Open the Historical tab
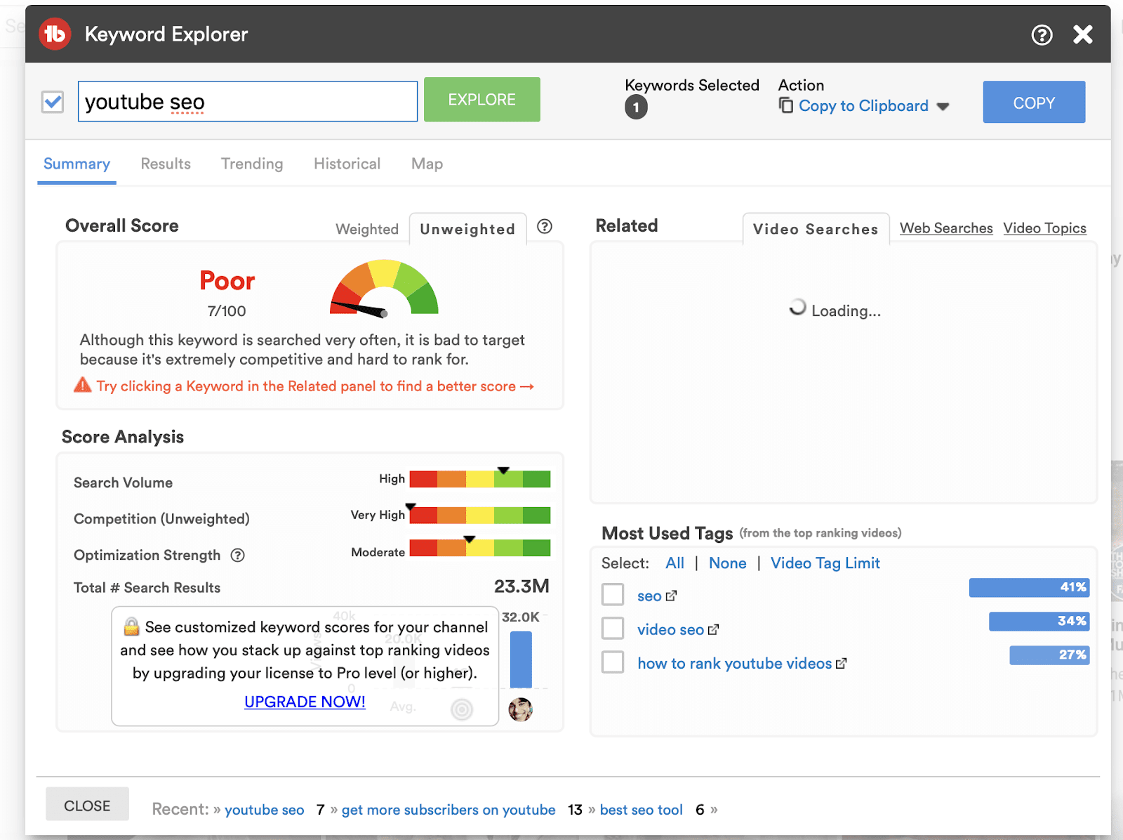 tap(347, 164)
